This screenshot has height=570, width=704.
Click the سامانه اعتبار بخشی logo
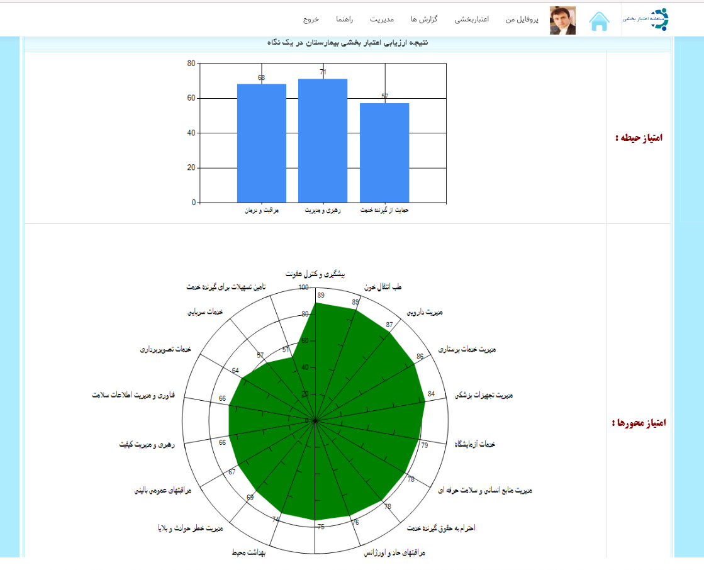coord(645,20)
